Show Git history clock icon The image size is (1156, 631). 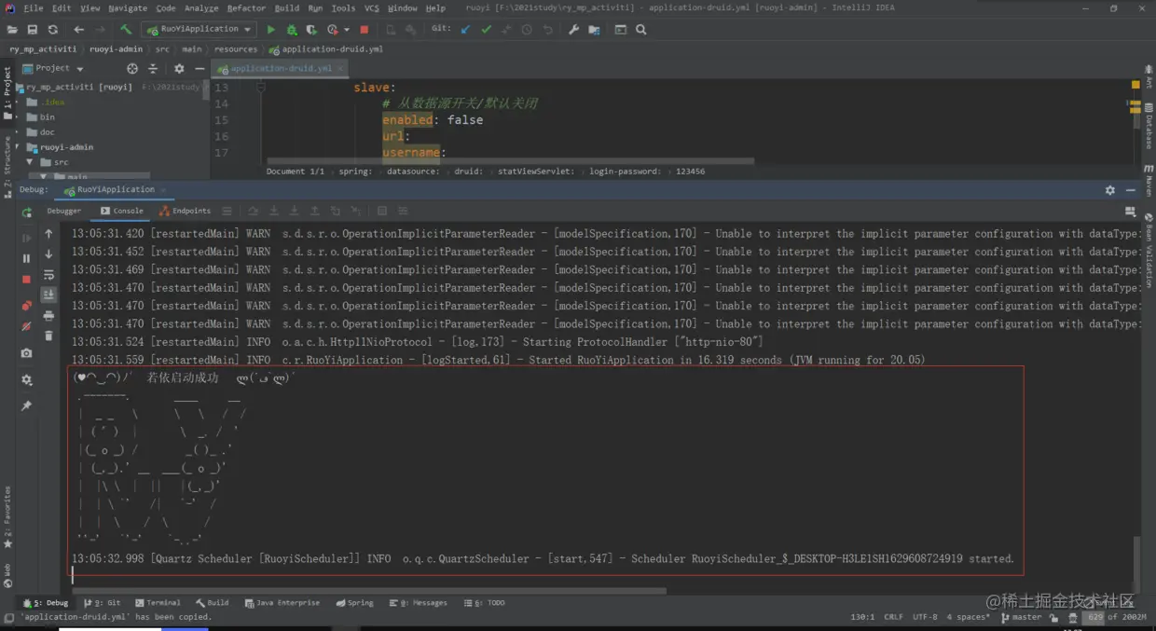(527, 30)
